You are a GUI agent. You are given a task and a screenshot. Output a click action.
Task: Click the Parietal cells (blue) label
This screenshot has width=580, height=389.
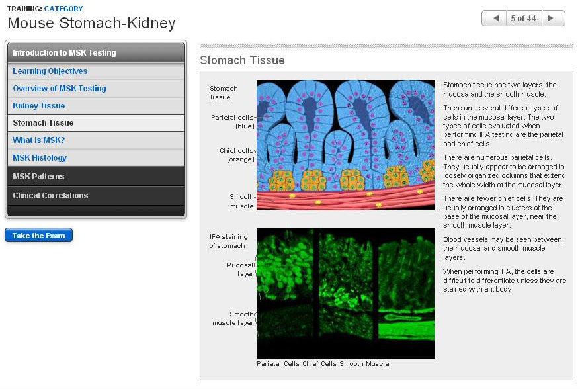coord(233,122)
